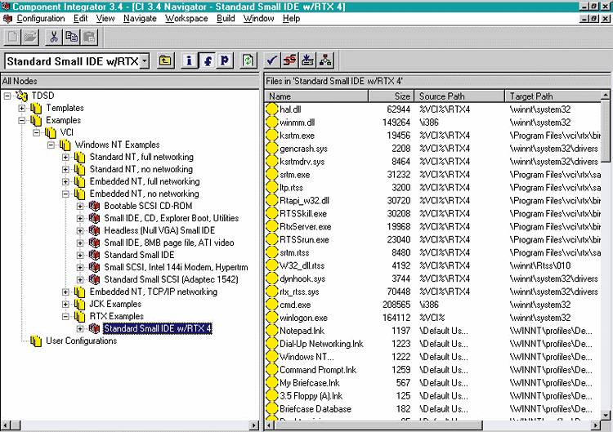Click the yellow file icon beside cmd.exe

click(271, 305)
